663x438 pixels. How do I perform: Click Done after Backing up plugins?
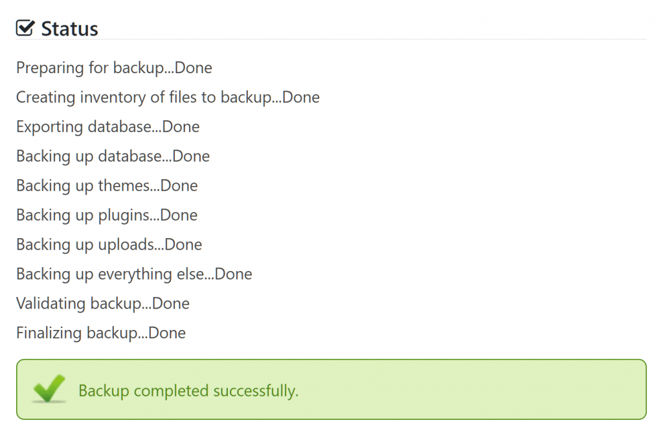click(x=179, y=215)
